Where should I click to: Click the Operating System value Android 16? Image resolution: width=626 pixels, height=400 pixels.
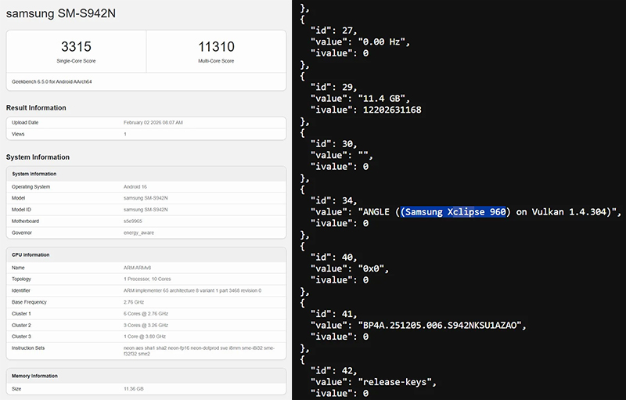pos(139,187)
